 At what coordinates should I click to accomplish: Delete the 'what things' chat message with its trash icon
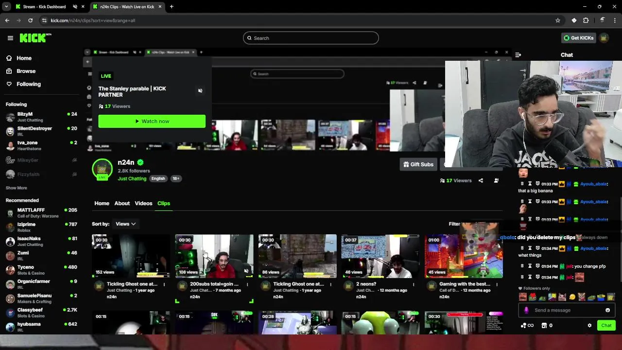pos(522,248)
